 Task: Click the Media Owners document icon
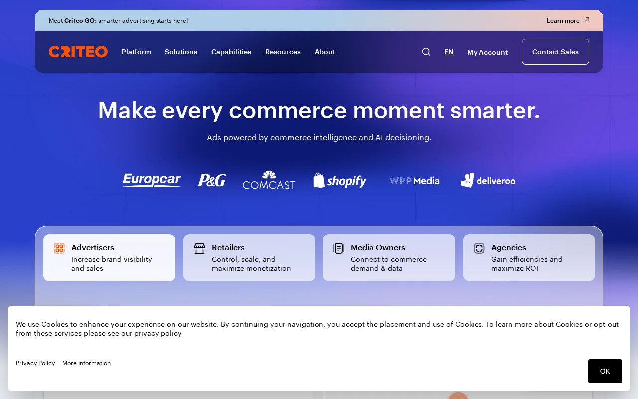339,248
